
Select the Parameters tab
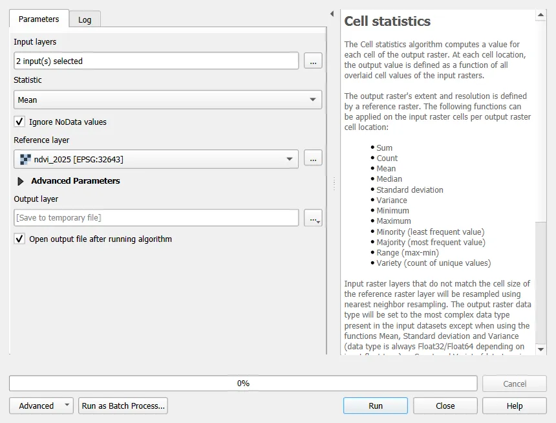click(x=39, y=19)
